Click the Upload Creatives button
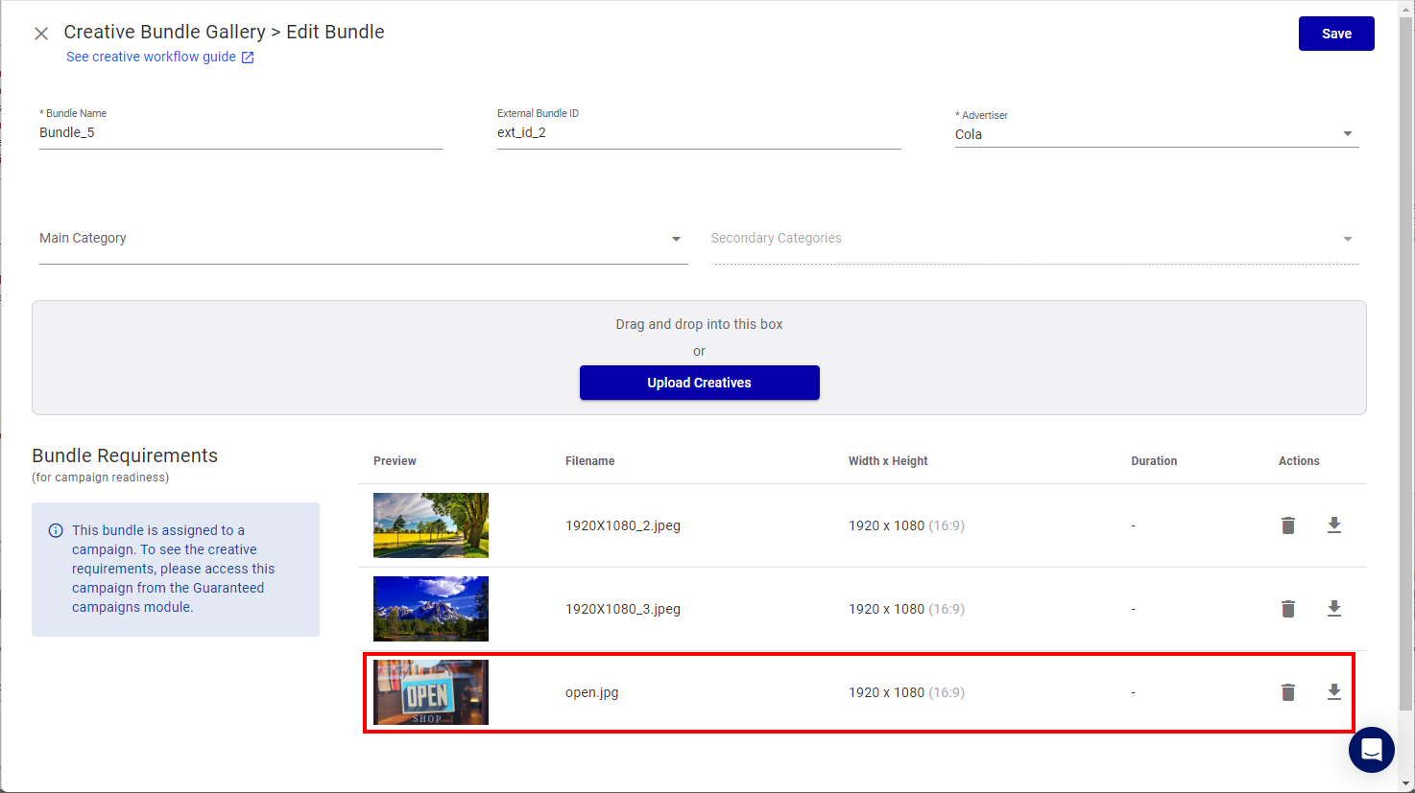Viewport: 1415px width, 793px height. [699, 383]
